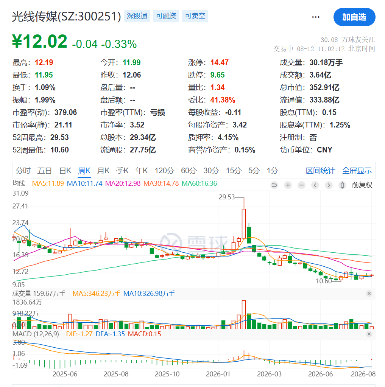Click the 2026-03 date axis label
Image resolution: width=385 pixels, height=387 pixels.
pyautogui.click(x=269, y=374)
